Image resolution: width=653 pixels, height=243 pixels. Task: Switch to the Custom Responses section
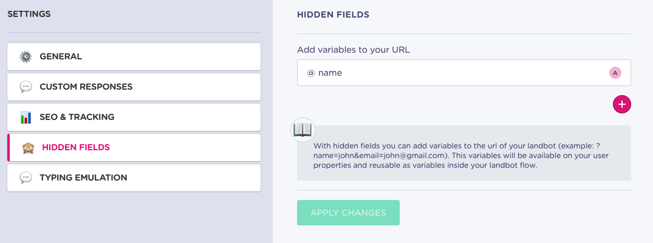tap(134, 87)
